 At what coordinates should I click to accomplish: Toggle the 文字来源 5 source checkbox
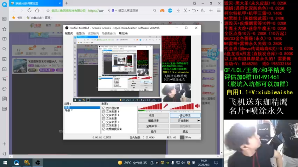104,112
